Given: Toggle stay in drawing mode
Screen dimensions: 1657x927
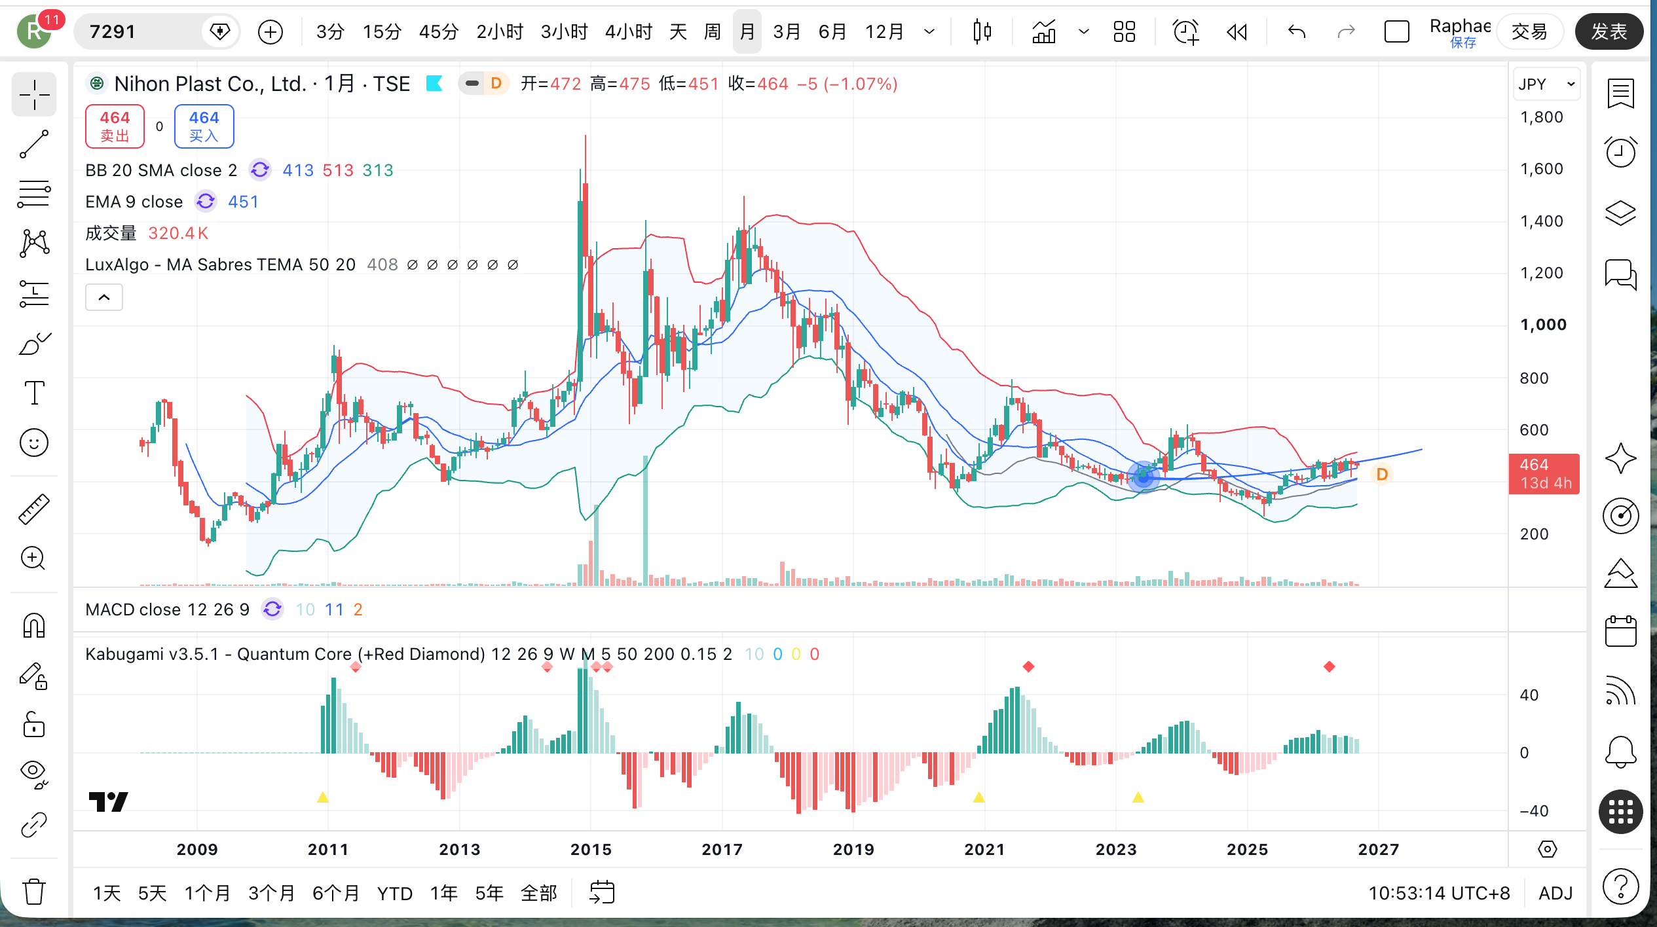Looking at the screenshot, I should [34, 676].
